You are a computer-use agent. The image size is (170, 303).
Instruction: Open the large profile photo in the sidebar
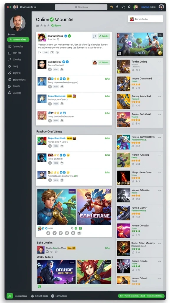[x=17, y=23]
